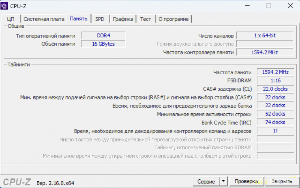300x188 pixels.
Task: Close the CPU-Z window with X
Action: tap(290, 6)
